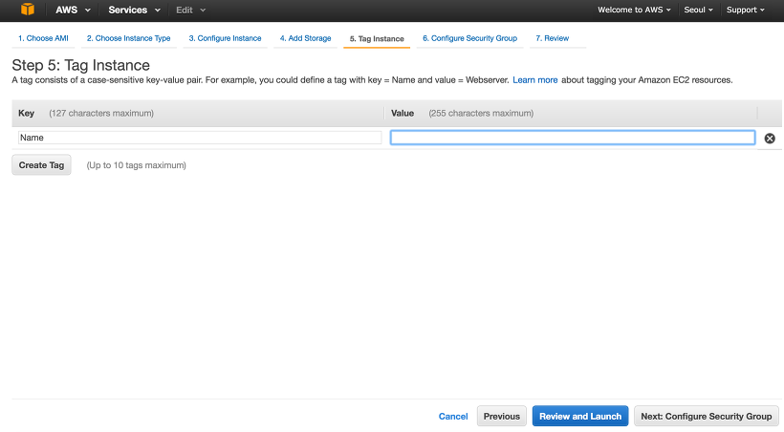
Task: Go to step 3. Configure Instance
Action: [225, 38]
